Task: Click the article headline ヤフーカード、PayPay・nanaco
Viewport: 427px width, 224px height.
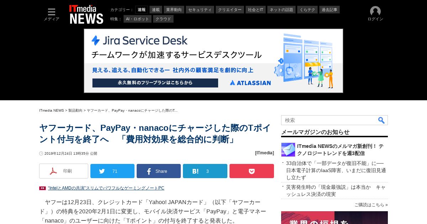Action: 155,133
